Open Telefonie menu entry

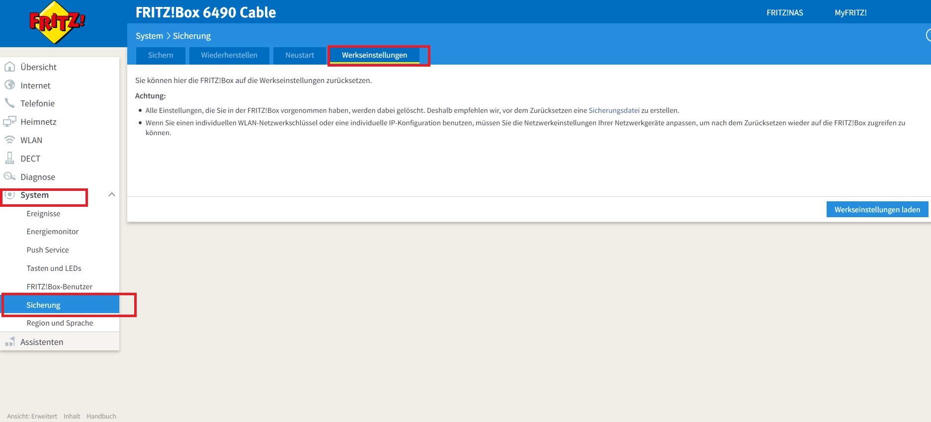pos(37,103)
